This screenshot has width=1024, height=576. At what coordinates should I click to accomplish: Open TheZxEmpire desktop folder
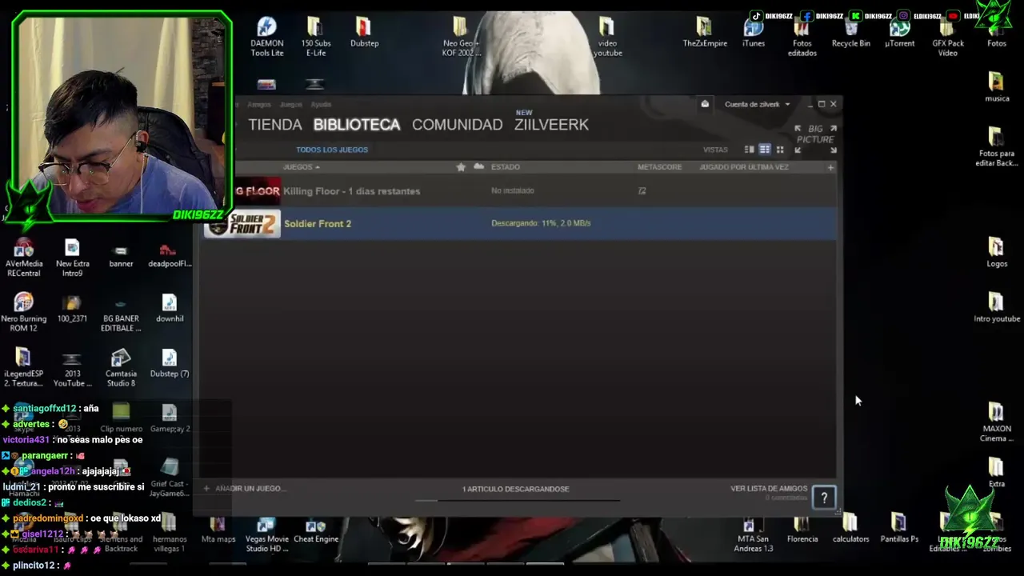pos(705,32)
